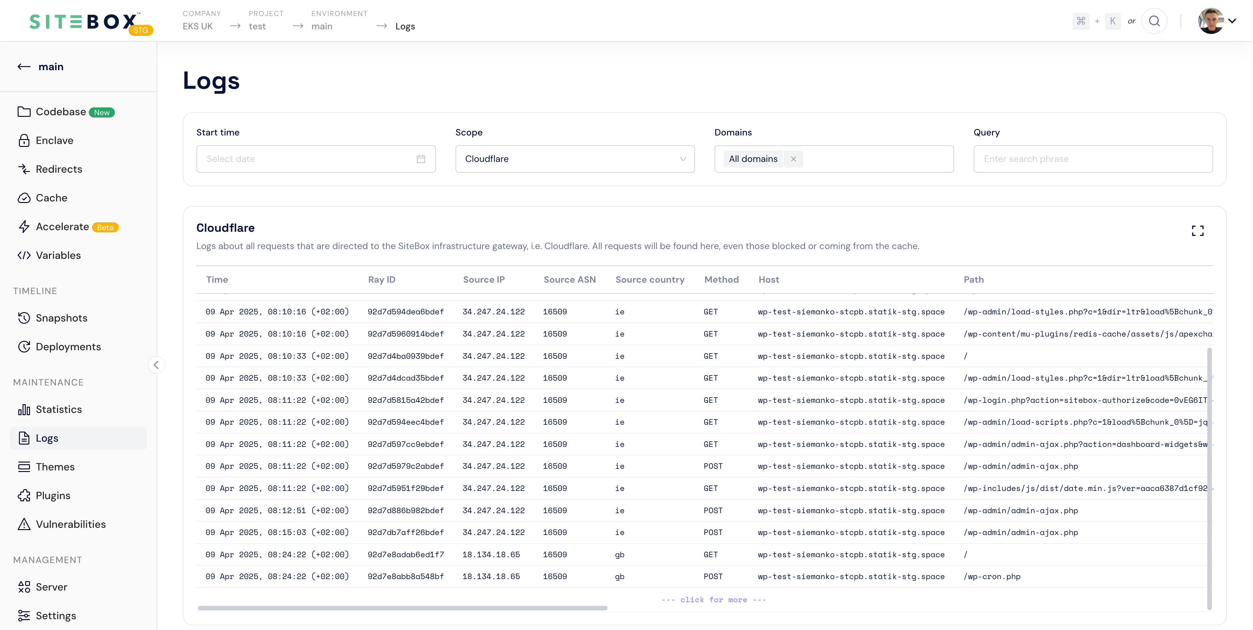
Task: Open the Deployments clock icon
Action: [x=24, y=347]
